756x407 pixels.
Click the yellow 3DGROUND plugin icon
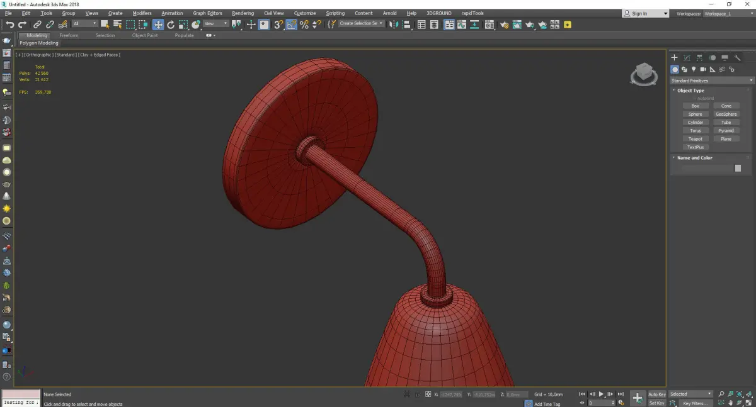568,25
